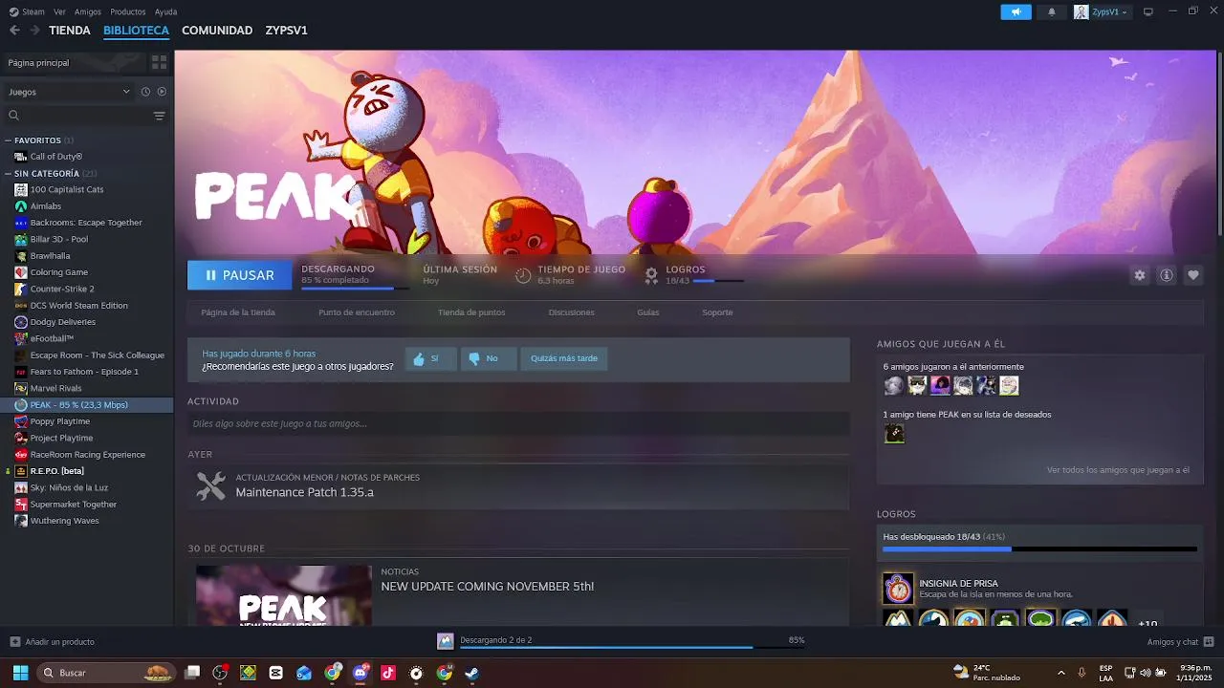This screenshot has height=688, width=1224.
Task: Go to the TIENDA tab
Action: pos(70,31)
